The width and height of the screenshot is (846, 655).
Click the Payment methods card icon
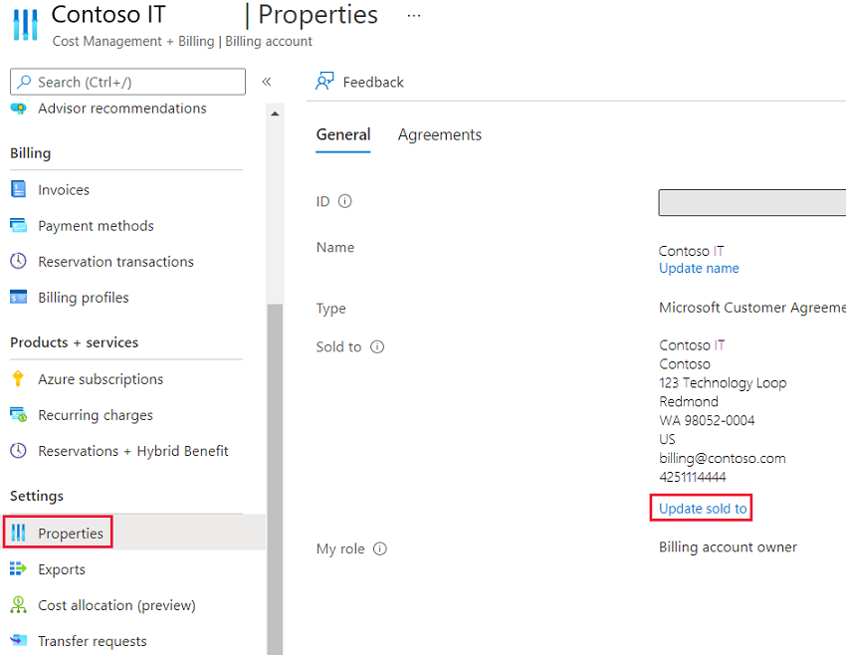pos(18,225)
